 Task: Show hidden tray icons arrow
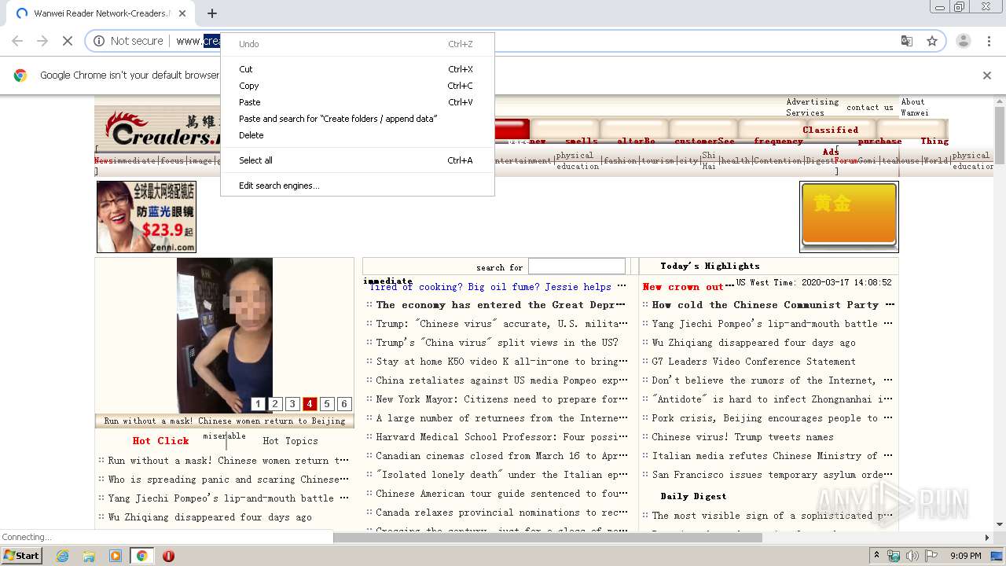click(x=877, y=556)
